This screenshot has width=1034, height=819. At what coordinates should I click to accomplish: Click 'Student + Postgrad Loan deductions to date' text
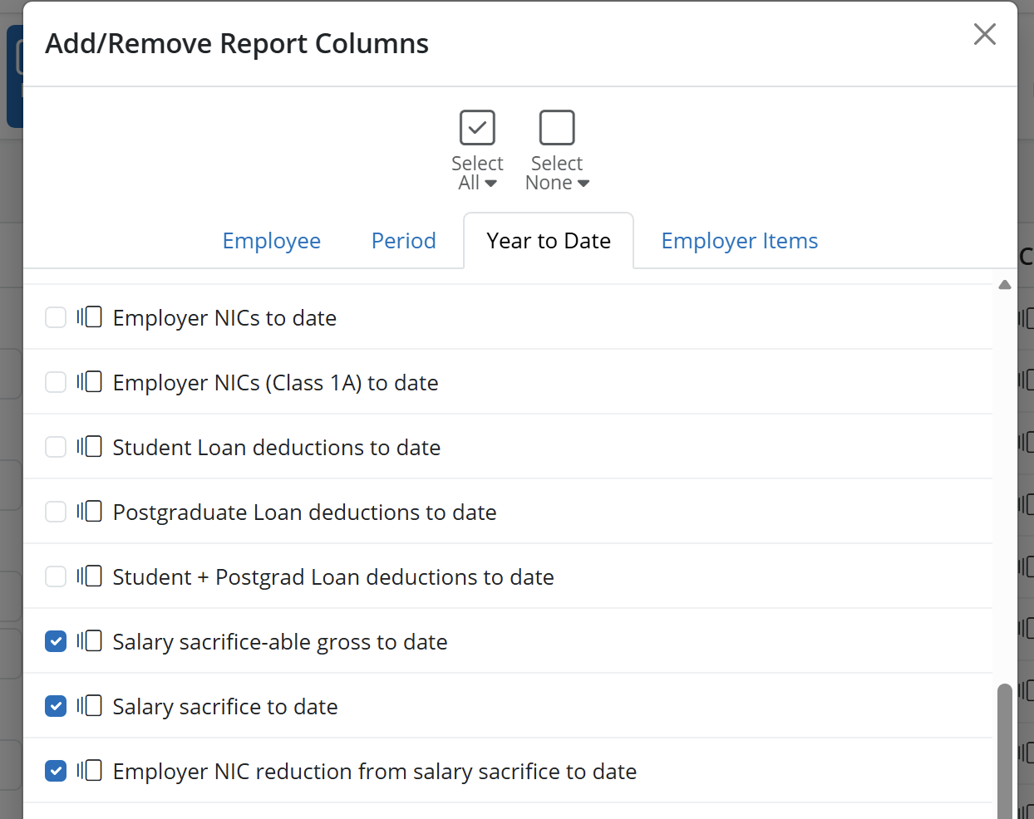[x=333, y=577]
